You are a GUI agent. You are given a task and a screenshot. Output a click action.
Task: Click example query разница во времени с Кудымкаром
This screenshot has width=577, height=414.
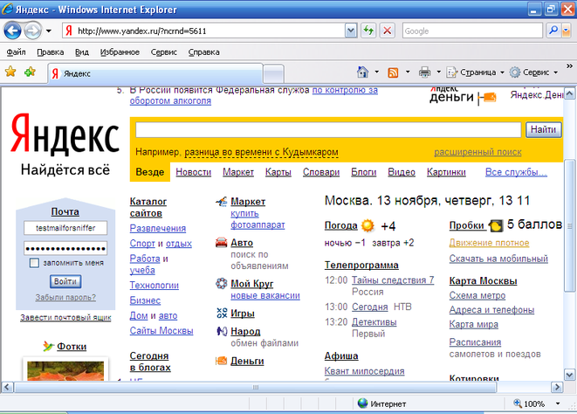pyautogui.click(x=261, y=152)
